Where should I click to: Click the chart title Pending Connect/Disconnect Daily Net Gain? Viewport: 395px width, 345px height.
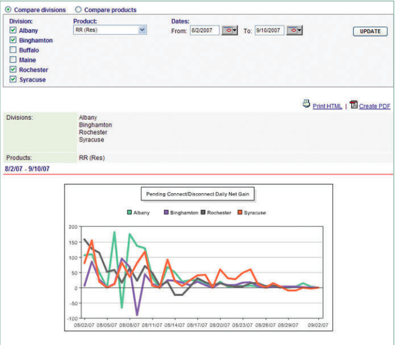197,194
